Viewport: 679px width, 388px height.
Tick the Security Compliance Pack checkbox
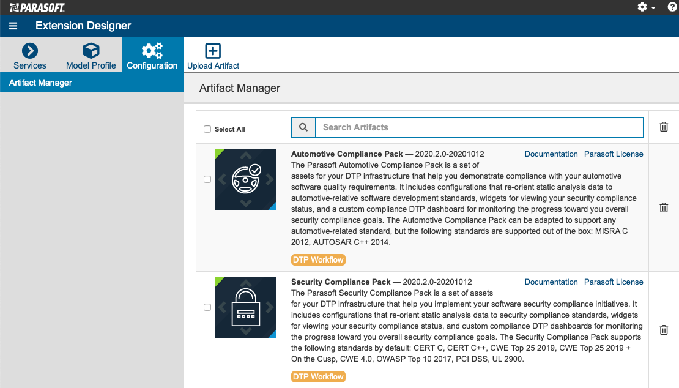(x=207, y=307)
